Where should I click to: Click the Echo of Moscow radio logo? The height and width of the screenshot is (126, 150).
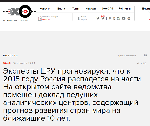[x=20, y=12]
